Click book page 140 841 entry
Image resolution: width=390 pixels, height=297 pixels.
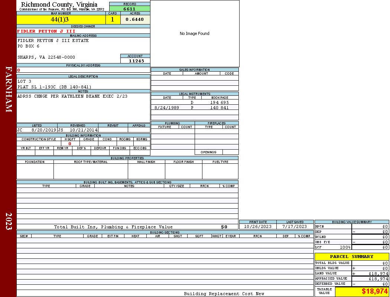coord(220,108)
